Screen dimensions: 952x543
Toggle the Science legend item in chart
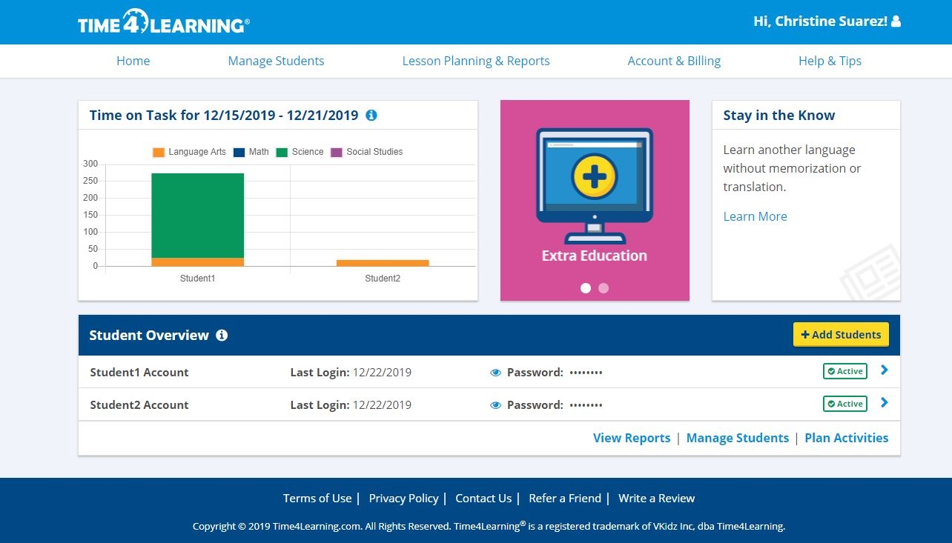(300, 152)
